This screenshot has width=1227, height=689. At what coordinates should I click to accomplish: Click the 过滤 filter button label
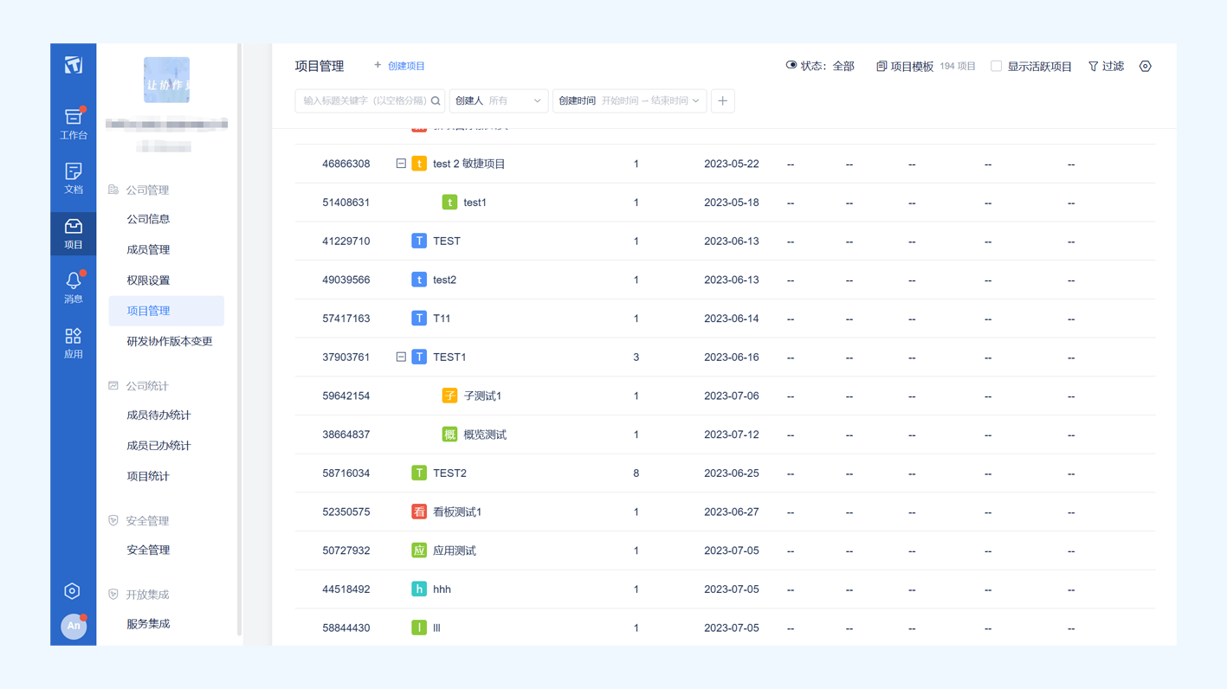point(1113,67)
